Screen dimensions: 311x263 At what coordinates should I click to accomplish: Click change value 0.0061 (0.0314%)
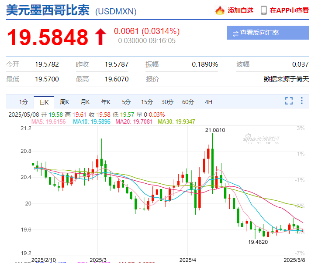point(147,31)
